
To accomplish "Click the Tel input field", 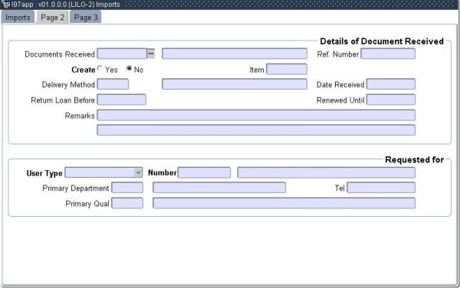I will [381, 188].
